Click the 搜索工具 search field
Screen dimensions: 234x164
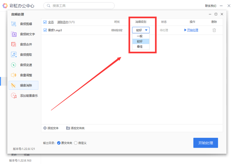79,6
